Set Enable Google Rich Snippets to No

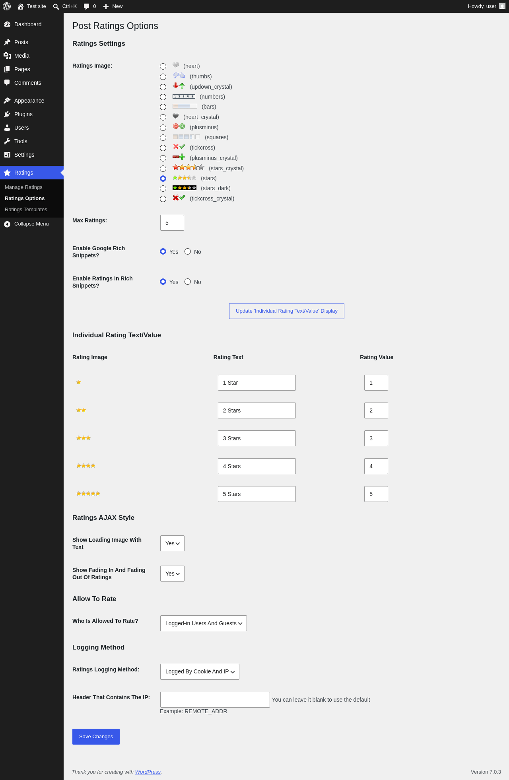pos(188,251)
